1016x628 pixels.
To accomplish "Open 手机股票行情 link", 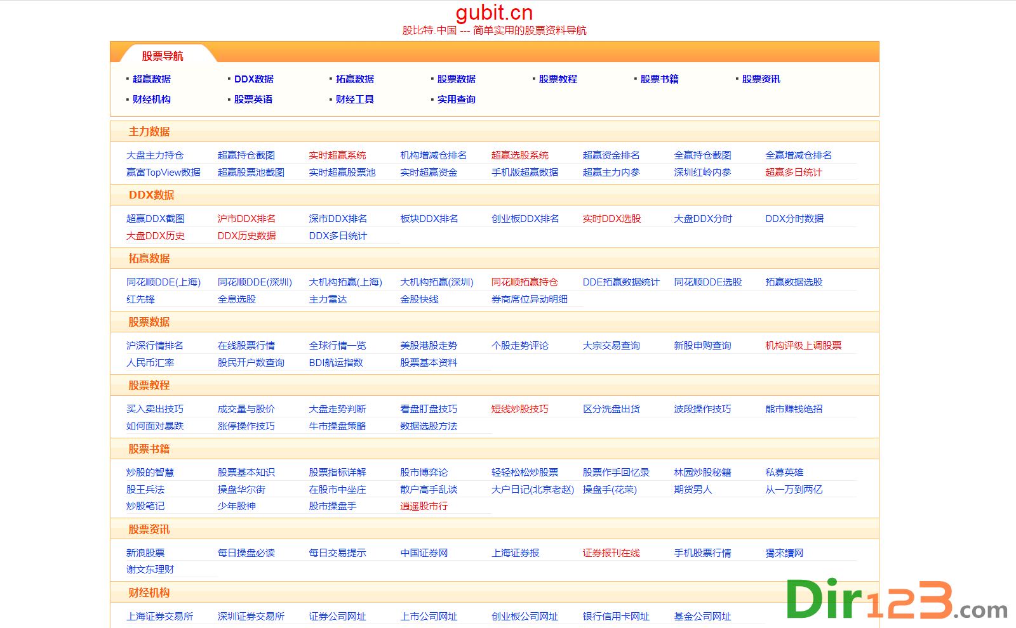I will [702, 553].
